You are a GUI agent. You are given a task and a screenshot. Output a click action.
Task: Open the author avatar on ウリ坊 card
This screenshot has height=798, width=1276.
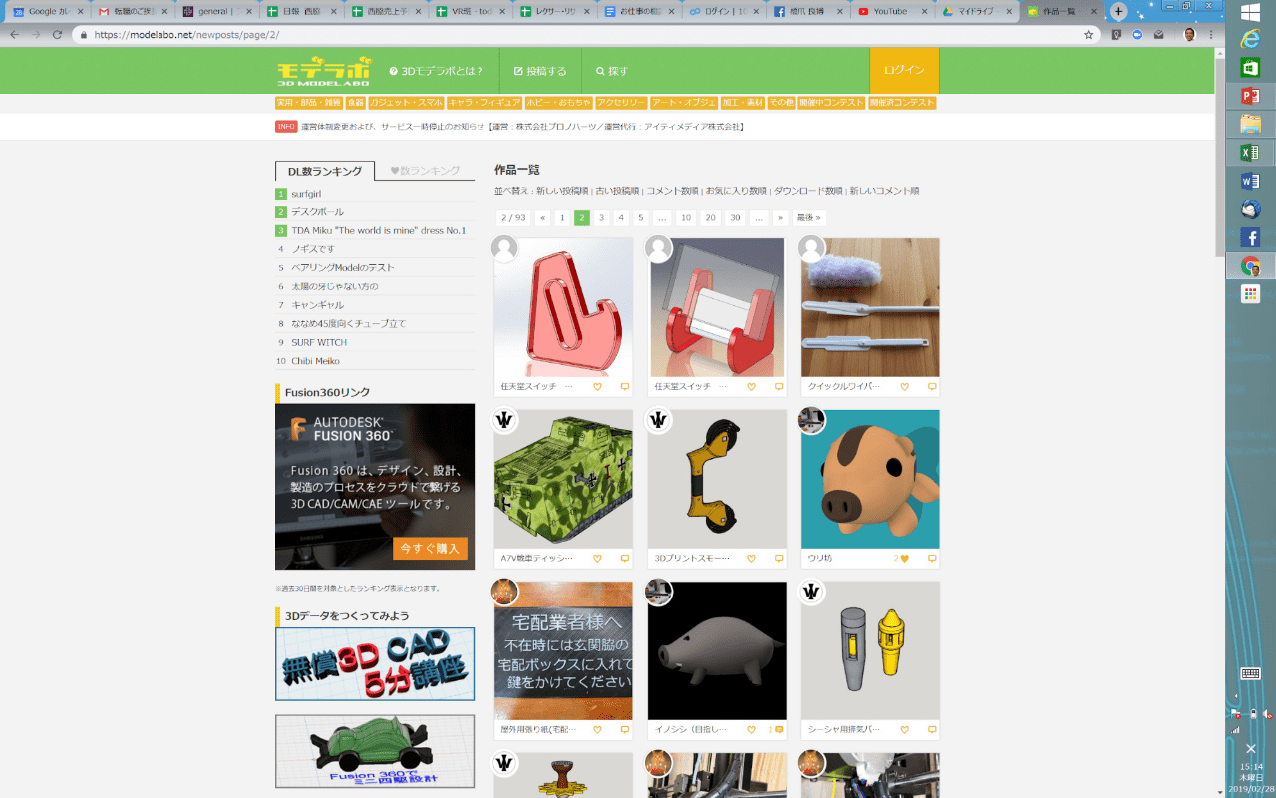811,420
